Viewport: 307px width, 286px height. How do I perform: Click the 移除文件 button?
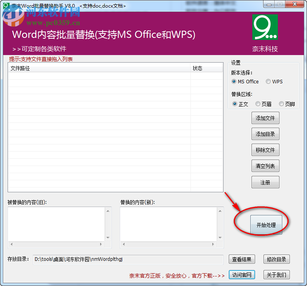coord(265,150)
